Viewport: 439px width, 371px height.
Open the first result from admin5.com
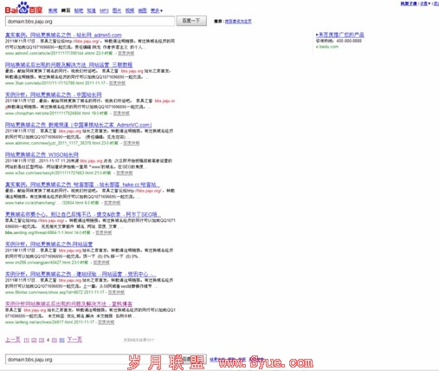tap(63, 35)
